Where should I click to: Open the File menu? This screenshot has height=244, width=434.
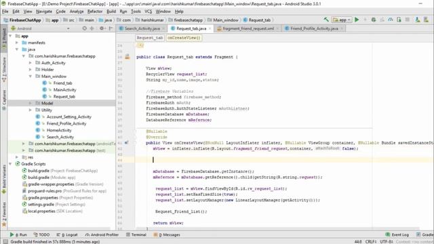[x=5, y=12]
